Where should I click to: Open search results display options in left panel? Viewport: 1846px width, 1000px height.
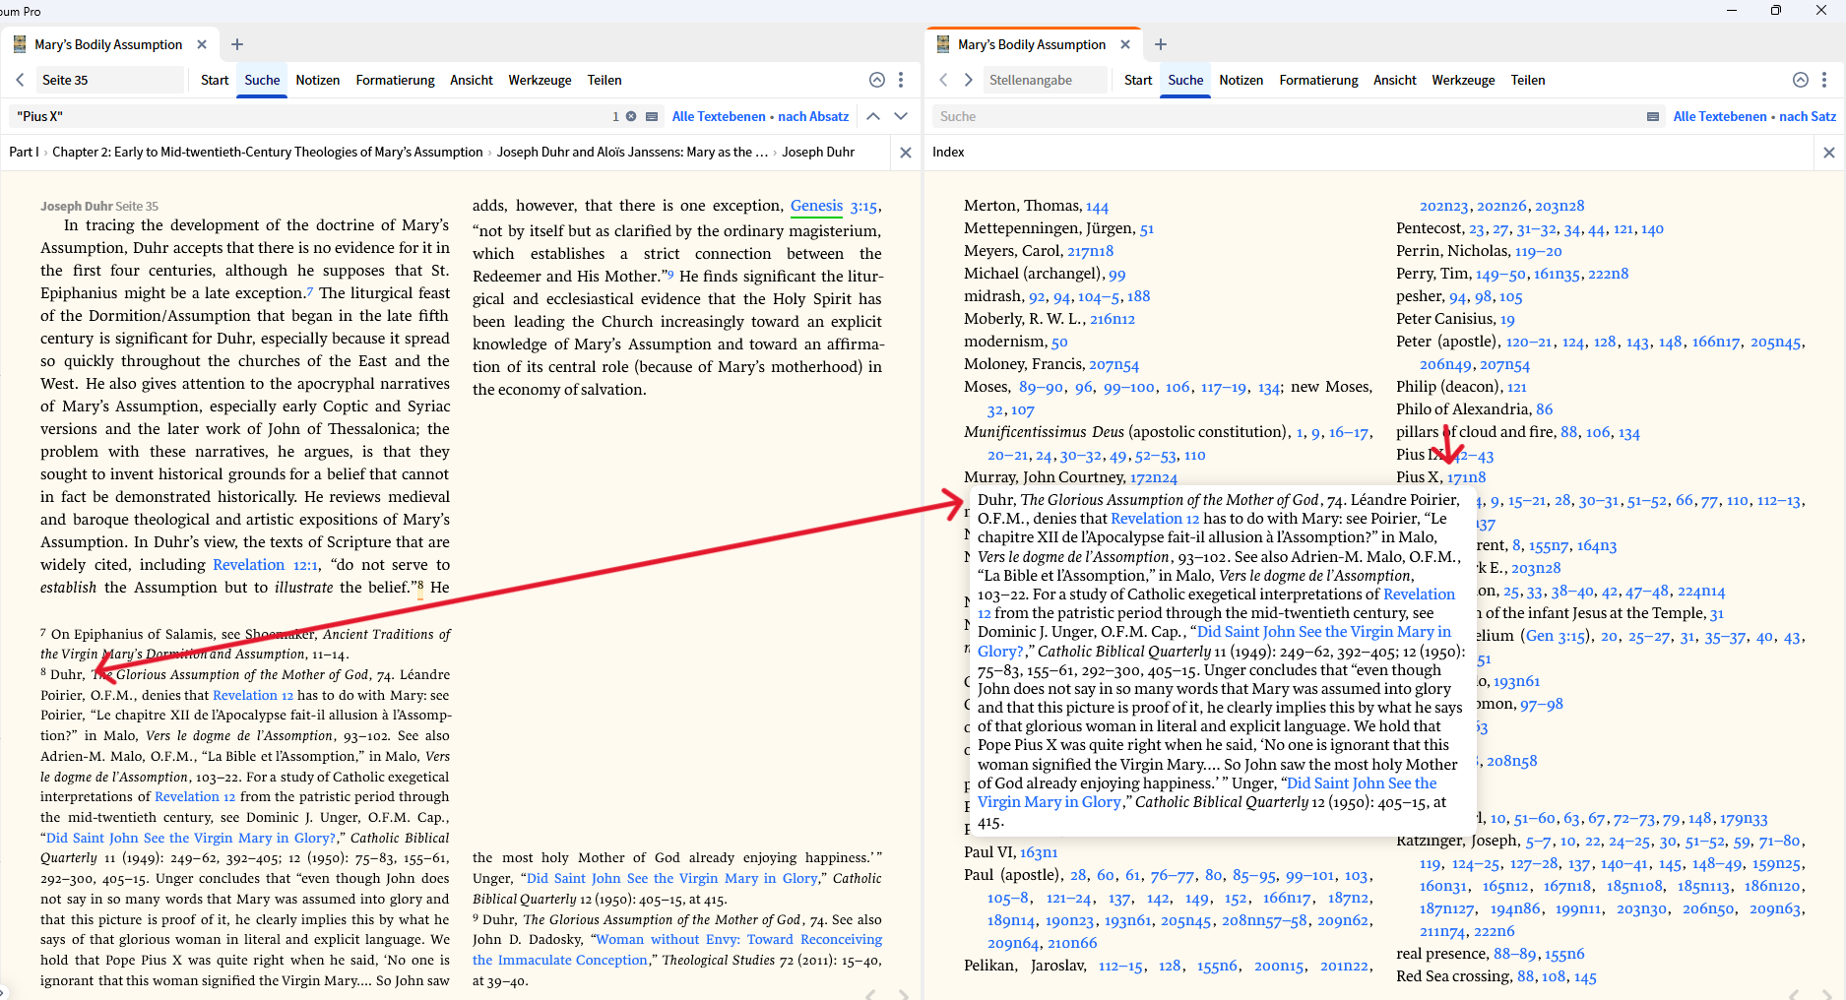tap(653, 116)
